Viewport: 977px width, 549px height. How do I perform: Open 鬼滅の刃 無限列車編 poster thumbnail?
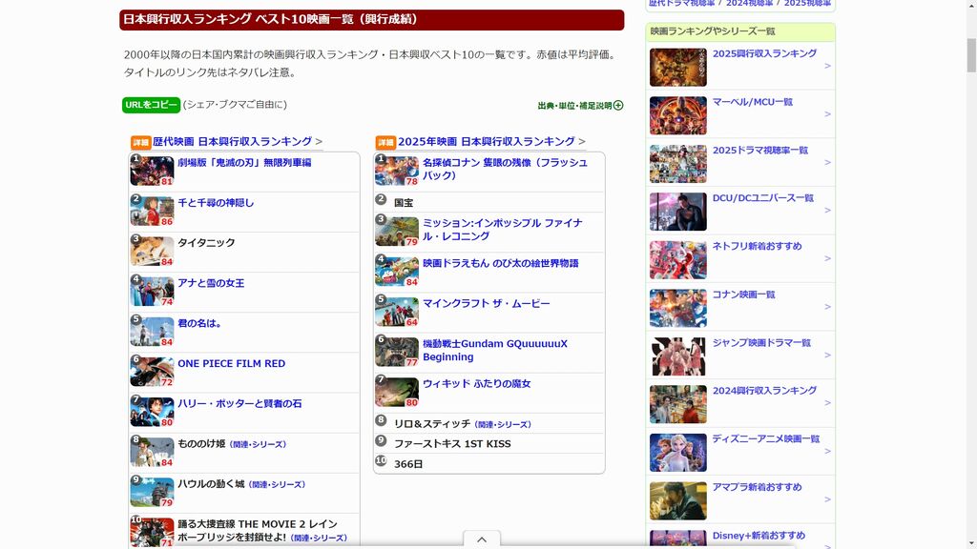pyautogui.click(x=152, y=171)
